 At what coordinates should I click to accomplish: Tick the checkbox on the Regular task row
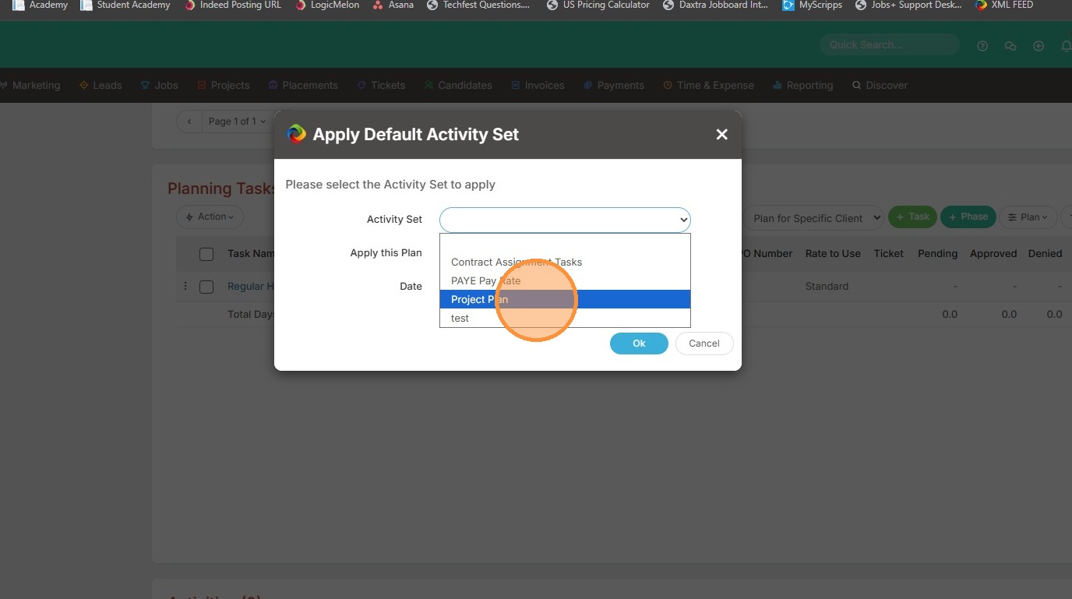click(206, 287)
